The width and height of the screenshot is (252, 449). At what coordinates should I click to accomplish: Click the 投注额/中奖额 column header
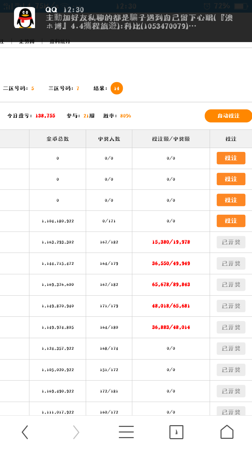pyautogui.click(x=171, y=139)
